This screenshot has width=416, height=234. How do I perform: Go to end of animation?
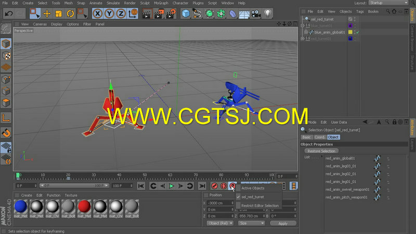point(202,186)
